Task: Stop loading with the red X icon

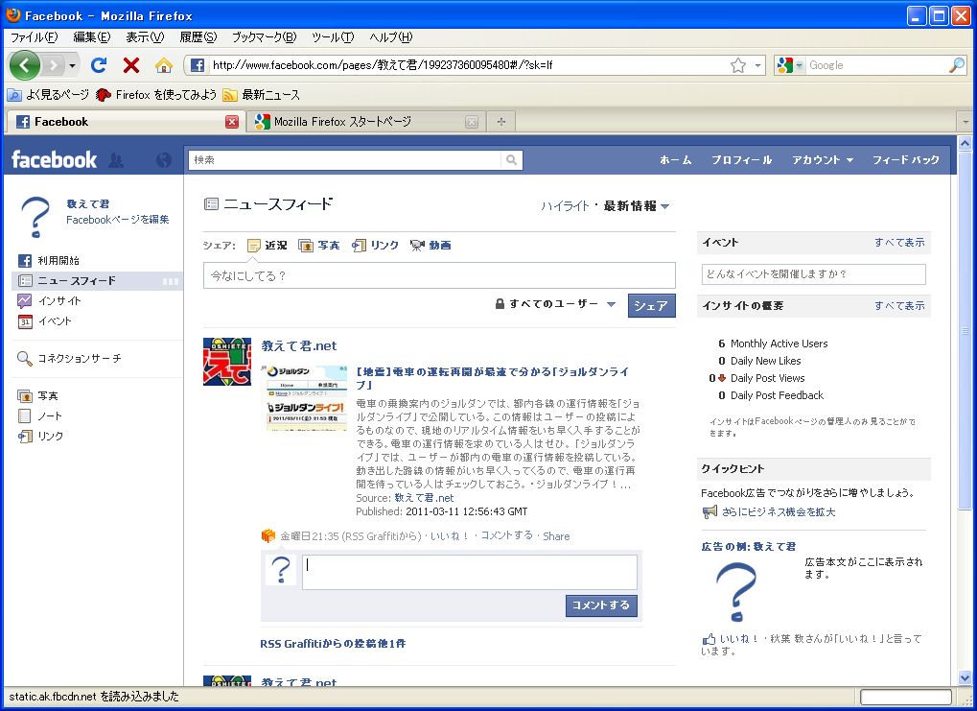Action: point(130,65)
